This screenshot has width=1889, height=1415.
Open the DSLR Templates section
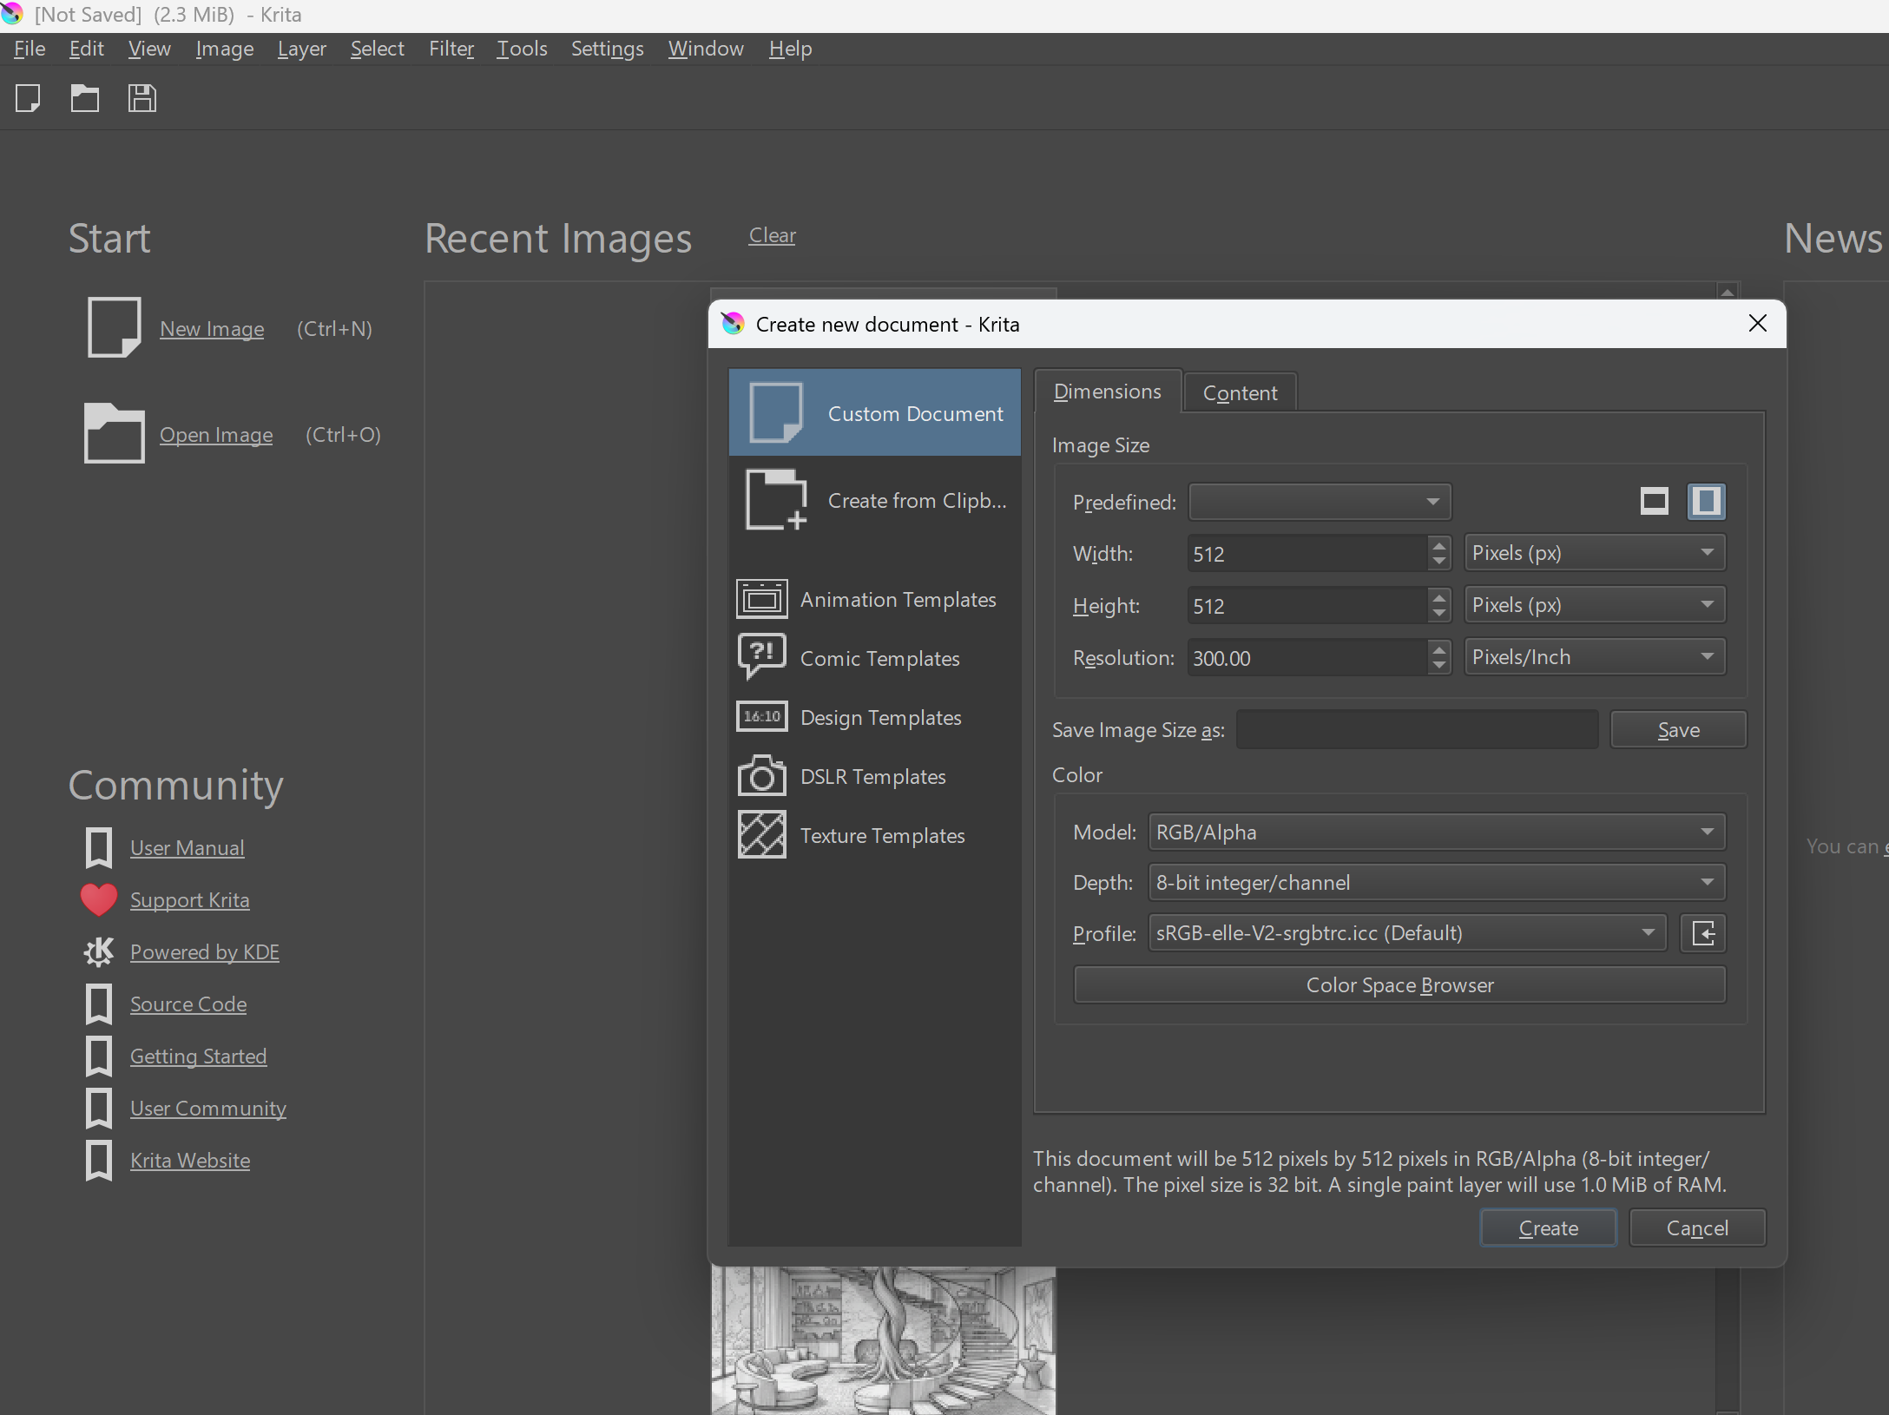click(x=871, y=775)
